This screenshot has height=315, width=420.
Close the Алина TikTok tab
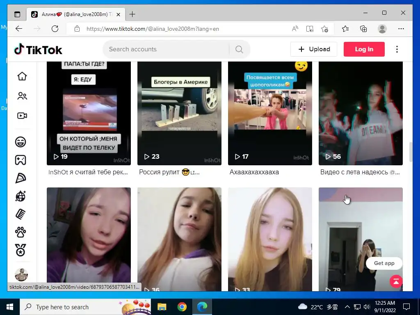(x=119, y=14)
